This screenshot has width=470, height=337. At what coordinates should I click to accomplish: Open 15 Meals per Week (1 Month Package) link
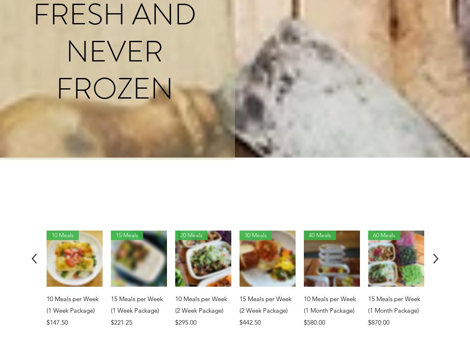tap(394, 304)
